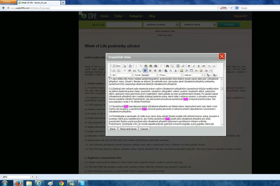Click the Select All icon

tap(178, 66)
